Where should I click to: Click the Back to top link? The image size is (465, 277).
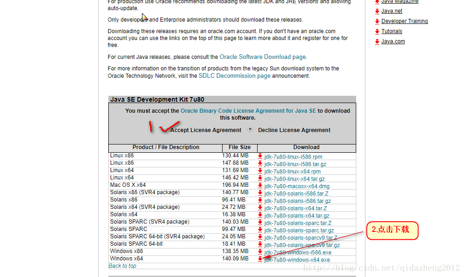123,266
